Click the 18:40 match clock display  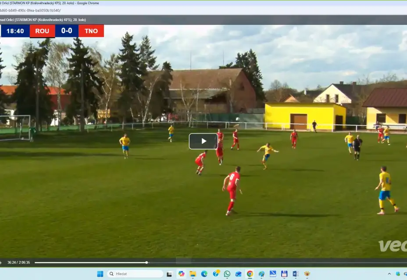click(x=15, y=31)
